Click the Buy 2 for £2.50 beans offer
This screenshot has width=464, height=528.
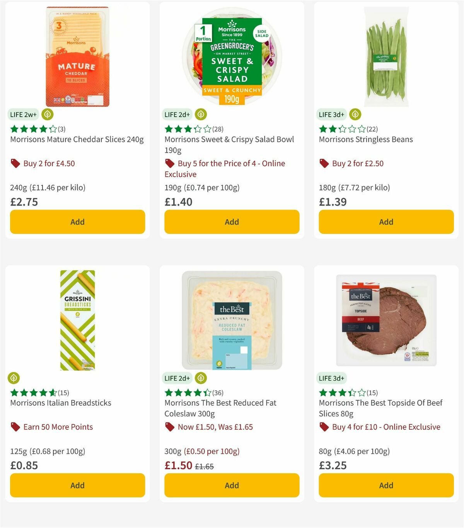click(x=357, y=164)
